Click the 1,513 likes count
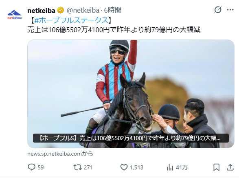Image resolution: width=239 pixels, height=178 pixels. [136, 167]
